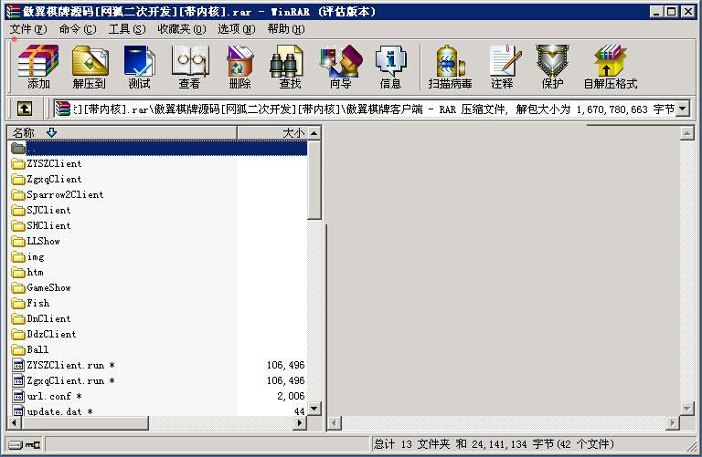This screenshot has height=457, width=702.
Task: Expand the archive path dropdown arrow
Action: click(x=683, y=109)
